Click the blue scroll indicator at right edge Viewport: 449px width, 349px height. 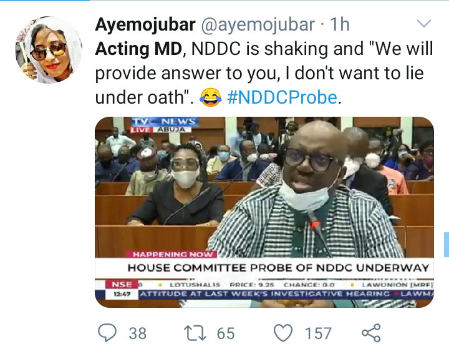pyautogui.click(x=447, y=244)
